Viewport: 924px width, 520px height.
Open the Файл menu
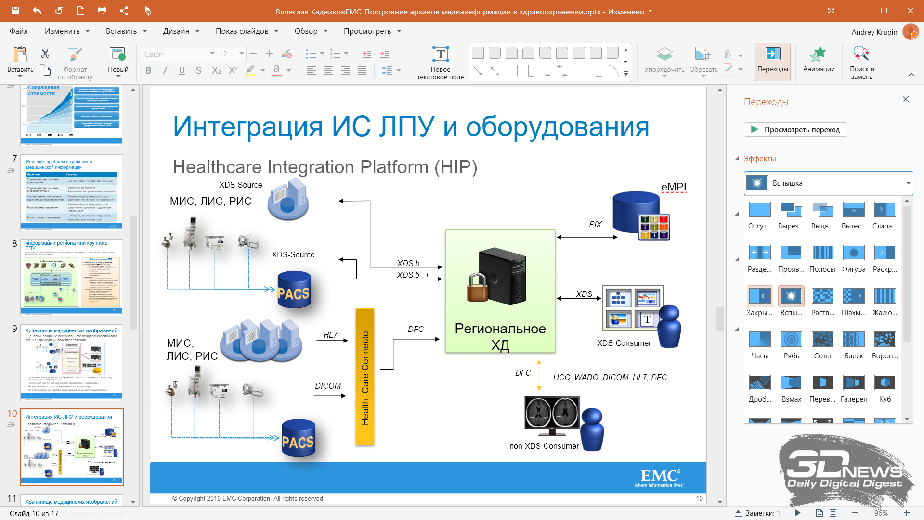point(19,31)
